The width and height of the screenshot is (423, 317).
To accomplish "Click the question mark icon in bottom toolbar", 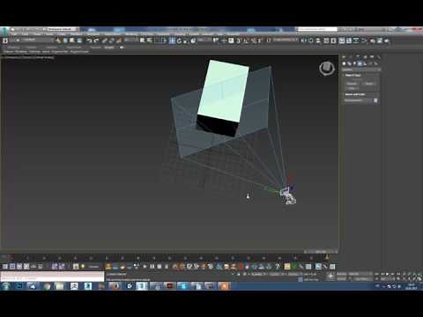I will 278,266.
